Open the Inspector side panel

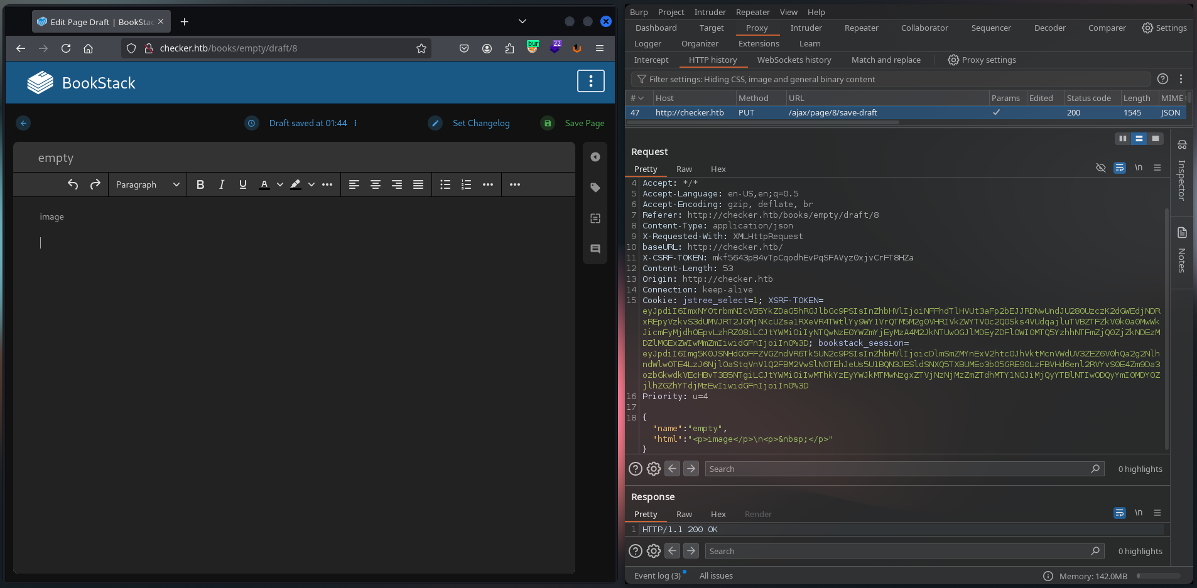point(1182,169)
